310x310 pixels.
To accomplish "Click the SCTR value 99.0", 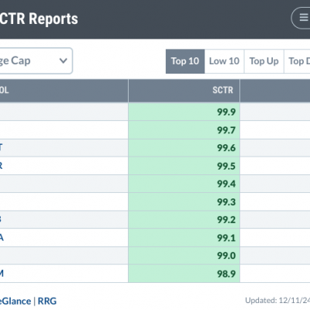I will click(226, 256).
